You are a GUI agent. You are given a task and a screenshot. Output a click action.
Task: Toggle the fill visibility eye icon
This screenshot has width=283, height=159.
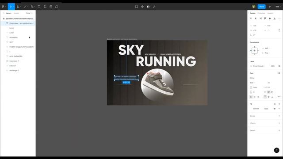(x=275, y=109)
